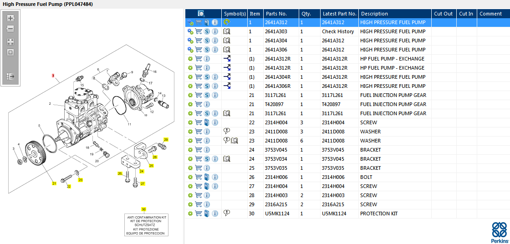The width and height of the screenshot is (510, 244).
Task: Select callout 29 on the diagram
Action: click(x=166, y=140)
